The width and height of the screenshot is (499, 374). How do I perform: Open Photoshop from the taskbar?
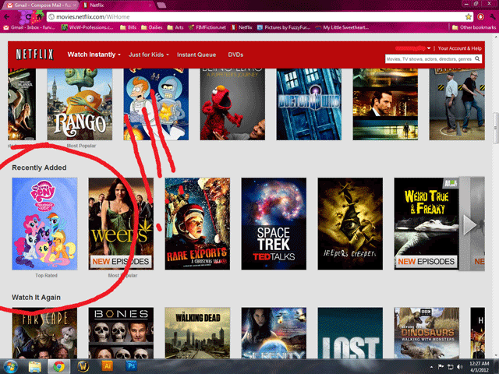click(x=132, y=366)
